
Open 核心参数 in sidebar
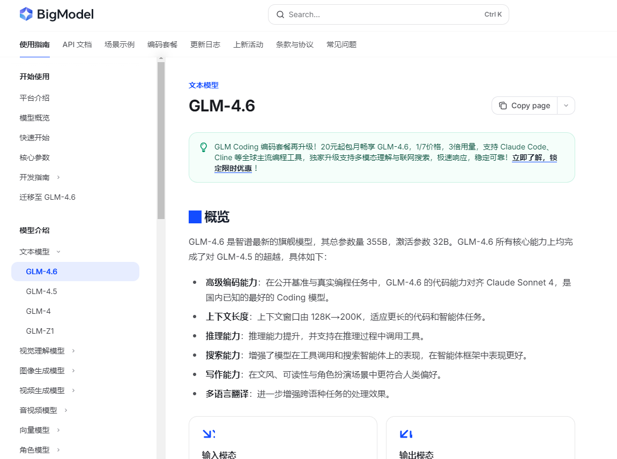pyautogui.click(x=35, y=157)
